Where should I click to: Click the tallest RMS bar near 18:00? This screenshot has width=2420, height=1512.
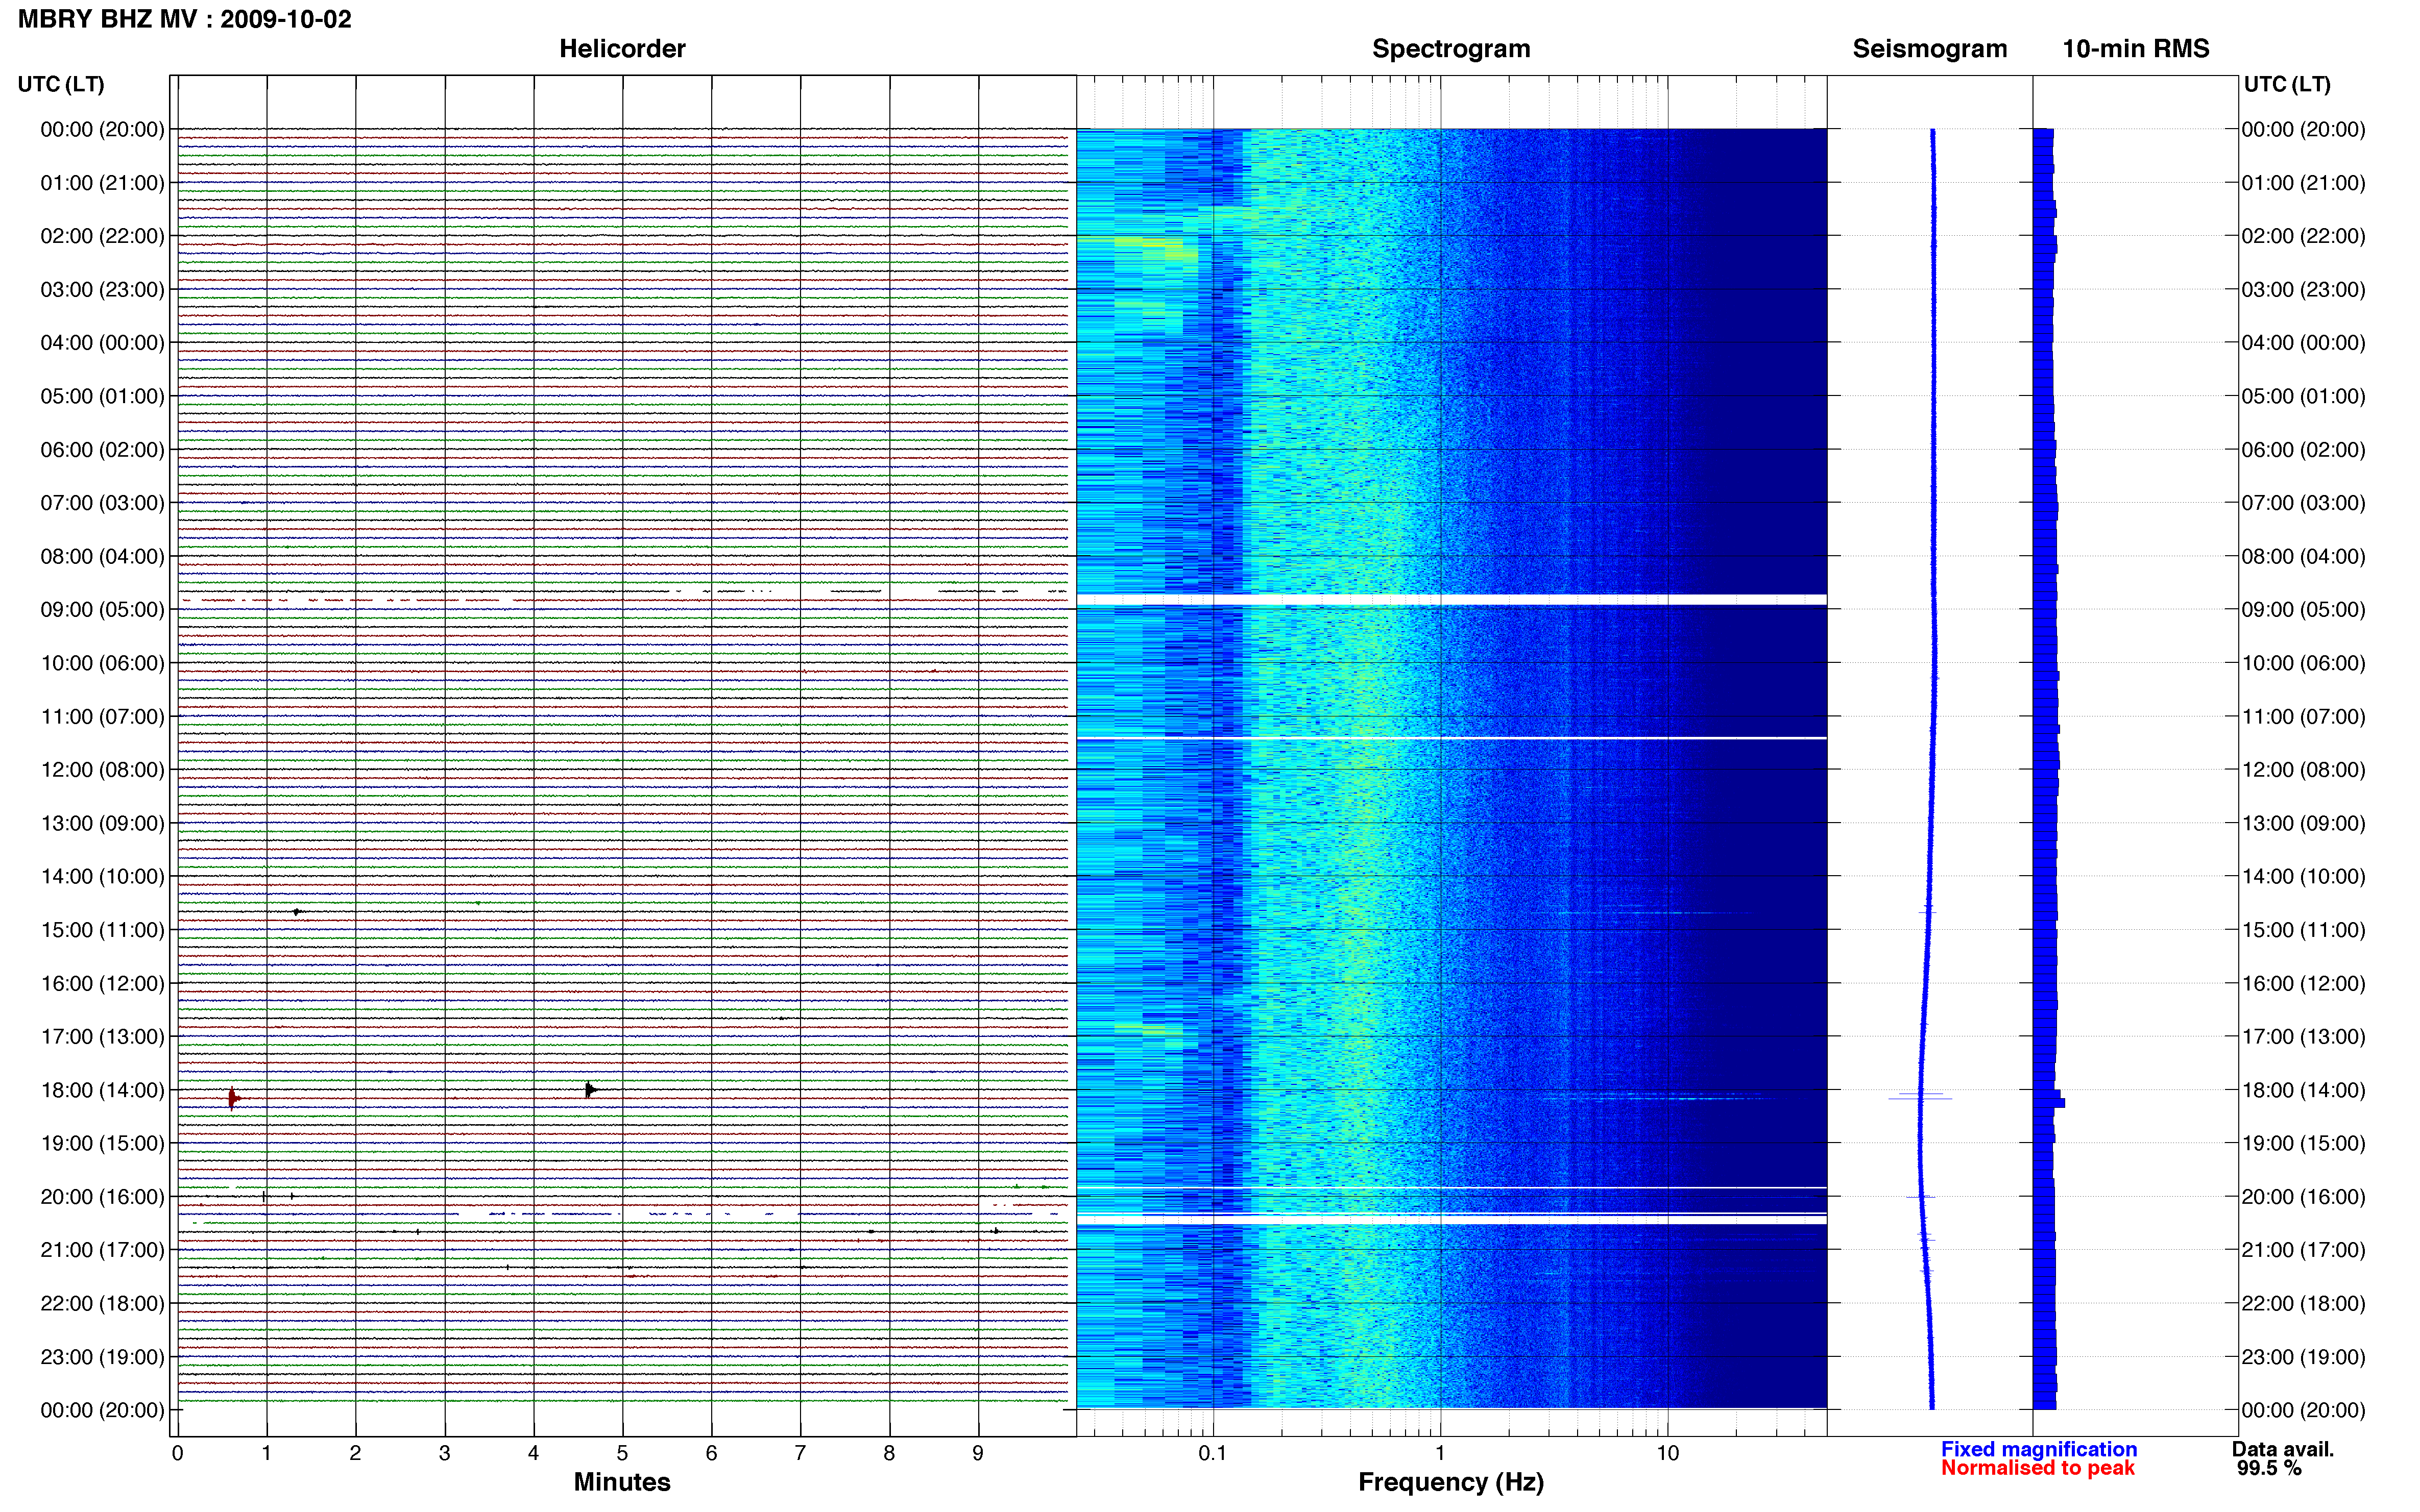2049,1102
